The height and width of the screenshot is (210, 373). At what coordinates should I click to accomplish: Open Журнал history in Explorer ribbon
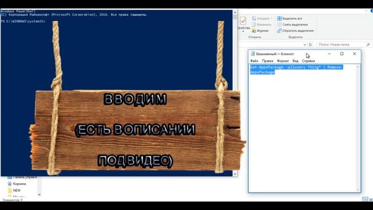[x=261, y=31]
